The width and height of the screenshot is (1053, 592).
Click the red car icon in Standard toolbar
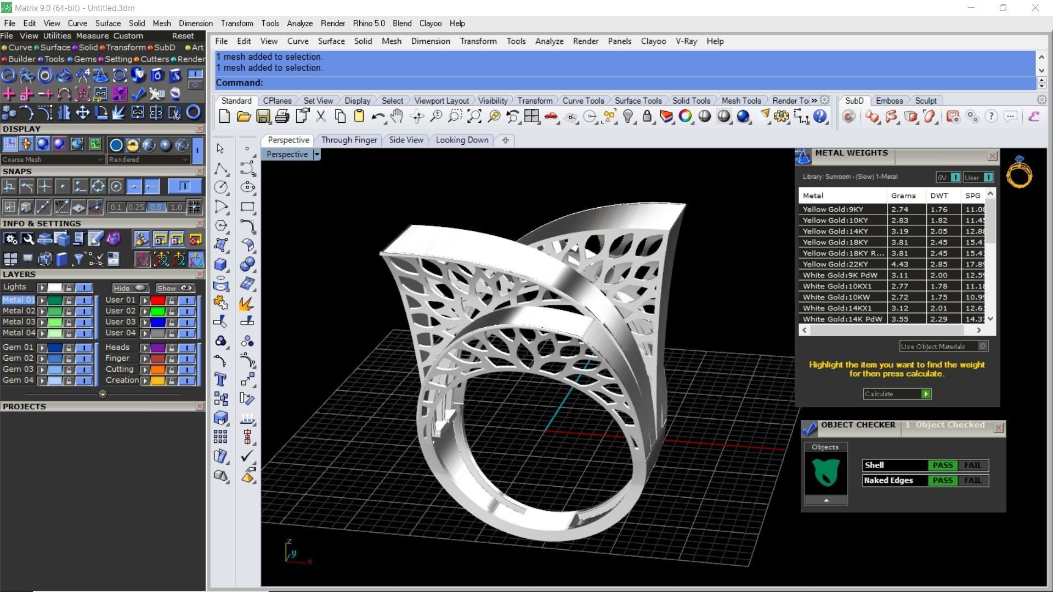[x=551, y=116]
